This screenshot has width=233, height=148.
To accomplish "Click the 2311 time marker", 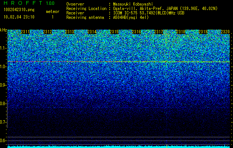I will 25,32.
